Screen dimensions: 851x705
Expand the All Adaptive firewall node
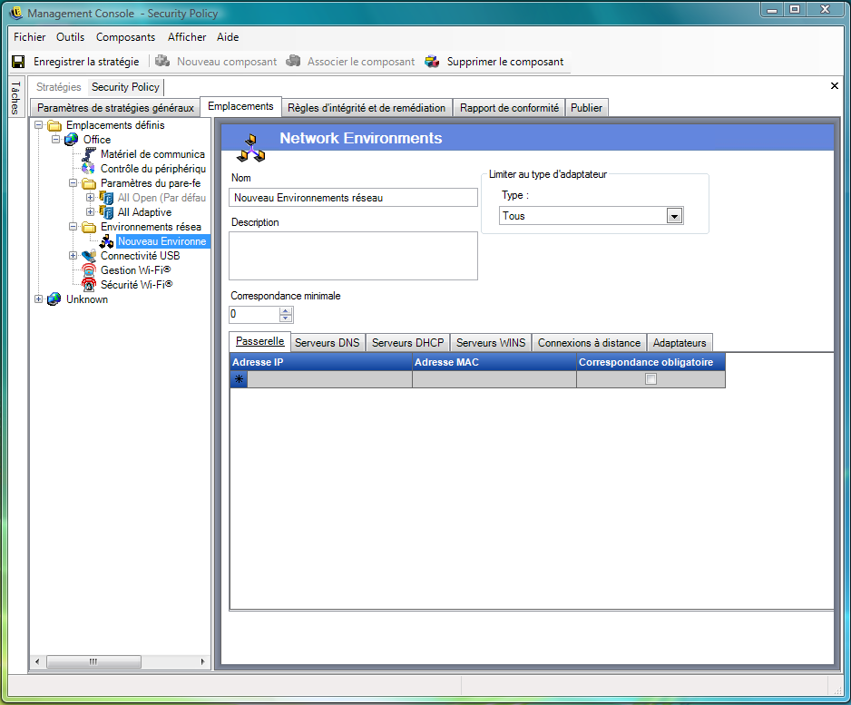click(91, 212)
